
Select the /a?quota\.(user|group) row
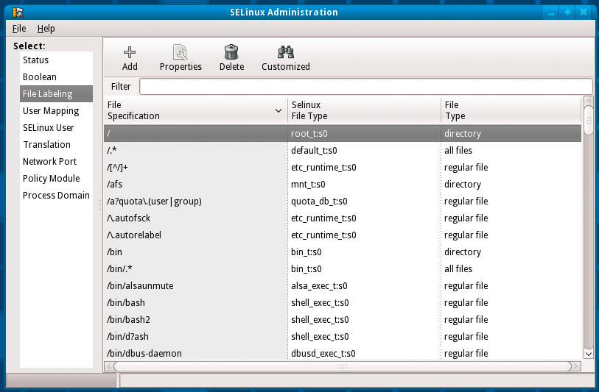343,201
